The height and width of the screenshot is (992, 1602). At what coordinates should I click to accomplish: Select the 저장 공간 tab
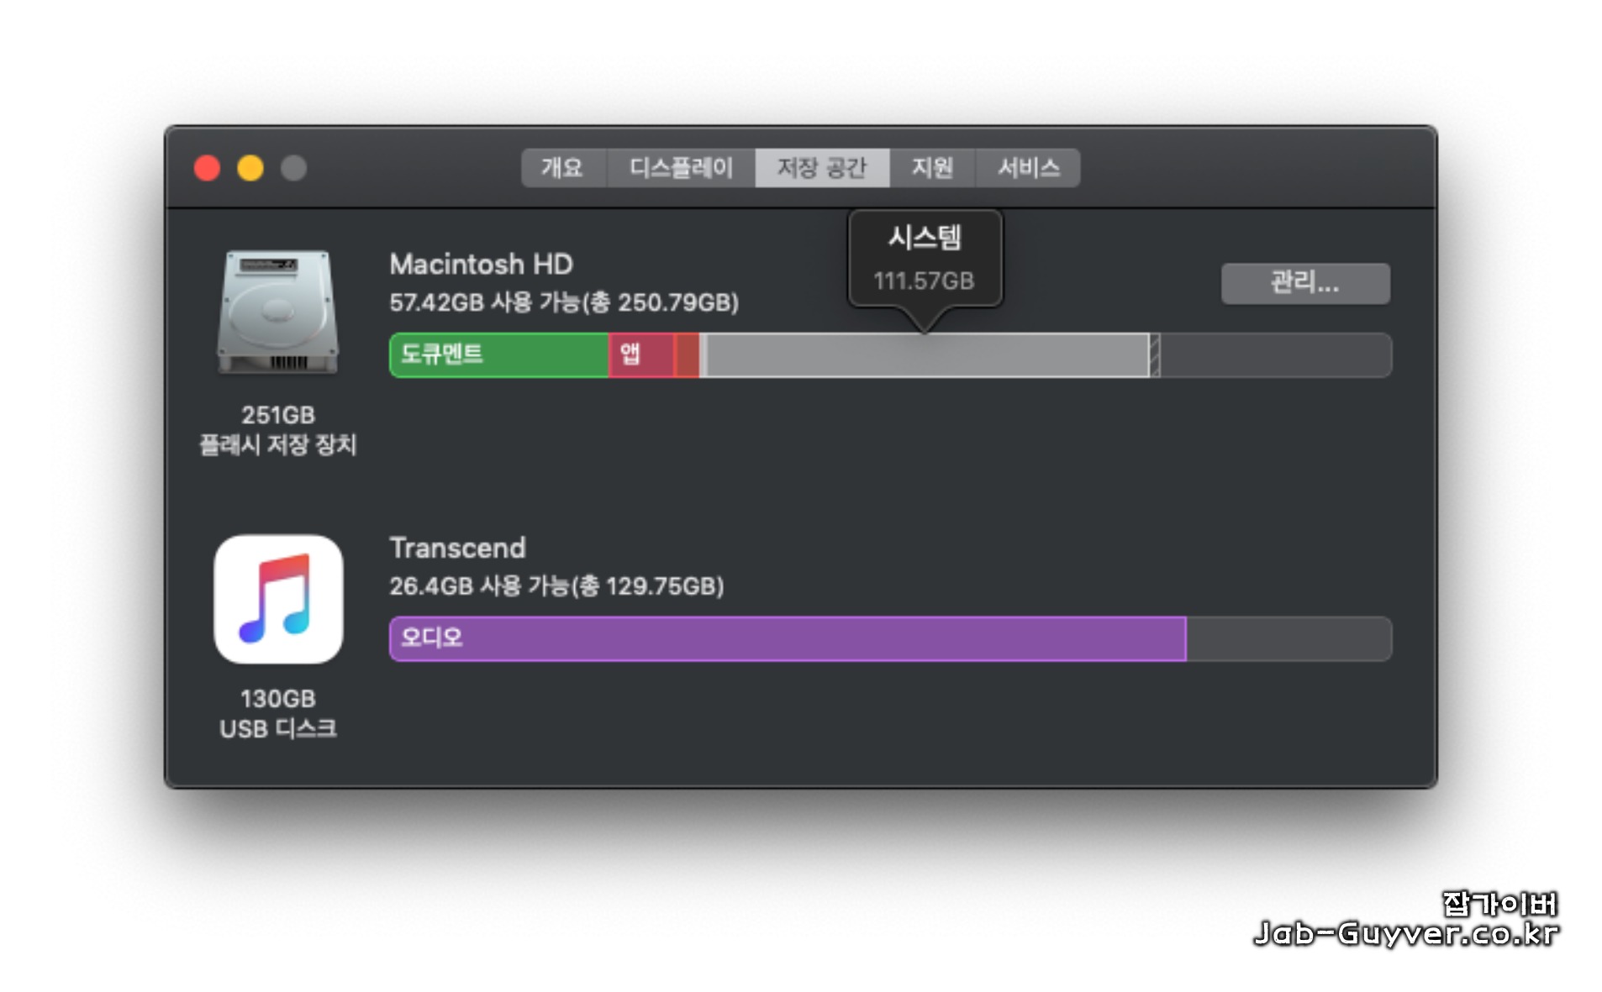[x=821, y=167]
